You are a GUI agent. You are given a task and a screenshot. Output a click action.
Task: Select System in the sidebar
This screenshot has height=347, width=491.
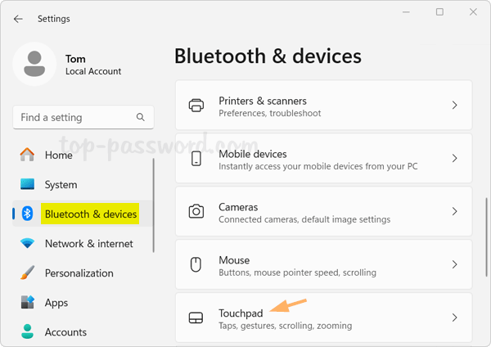coord(61,184)
